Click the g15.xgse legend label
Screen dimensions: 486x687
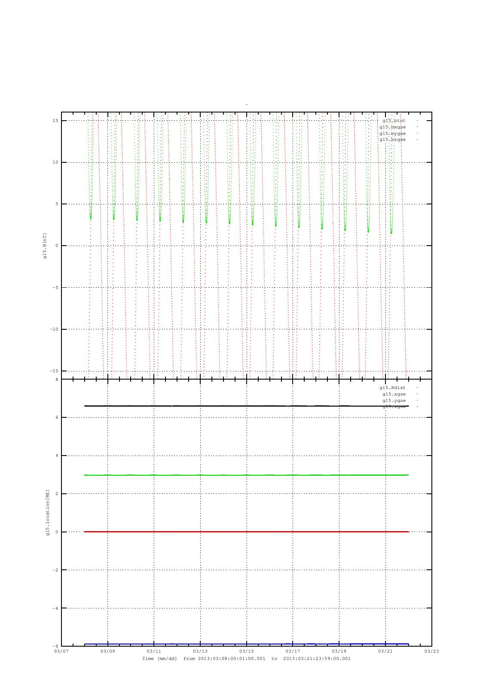pyautogui.click(x=394, y=394)
